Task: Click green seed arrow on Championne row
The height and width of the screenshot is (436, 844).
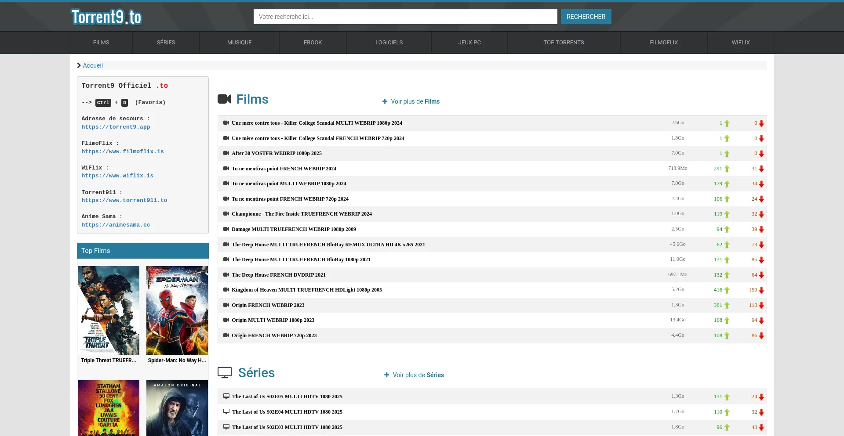Action: [727, 214]
